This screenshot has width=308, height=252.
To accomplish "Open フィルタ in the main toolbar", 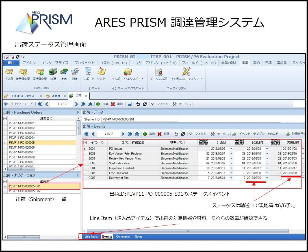I will point(159,104).
